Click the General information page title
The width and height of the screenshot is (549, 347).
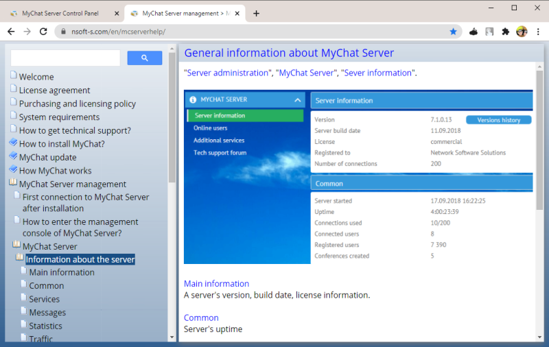click(x=289, y=53)
